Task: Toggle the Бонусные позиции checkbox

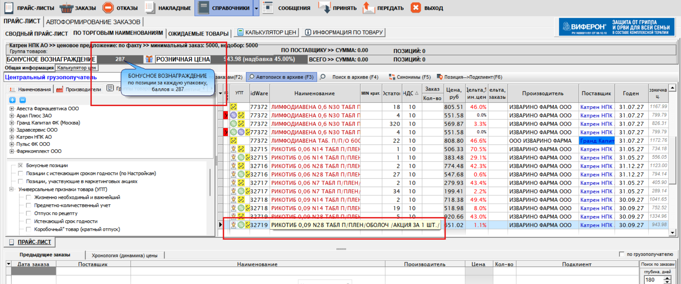Action: 21,165
